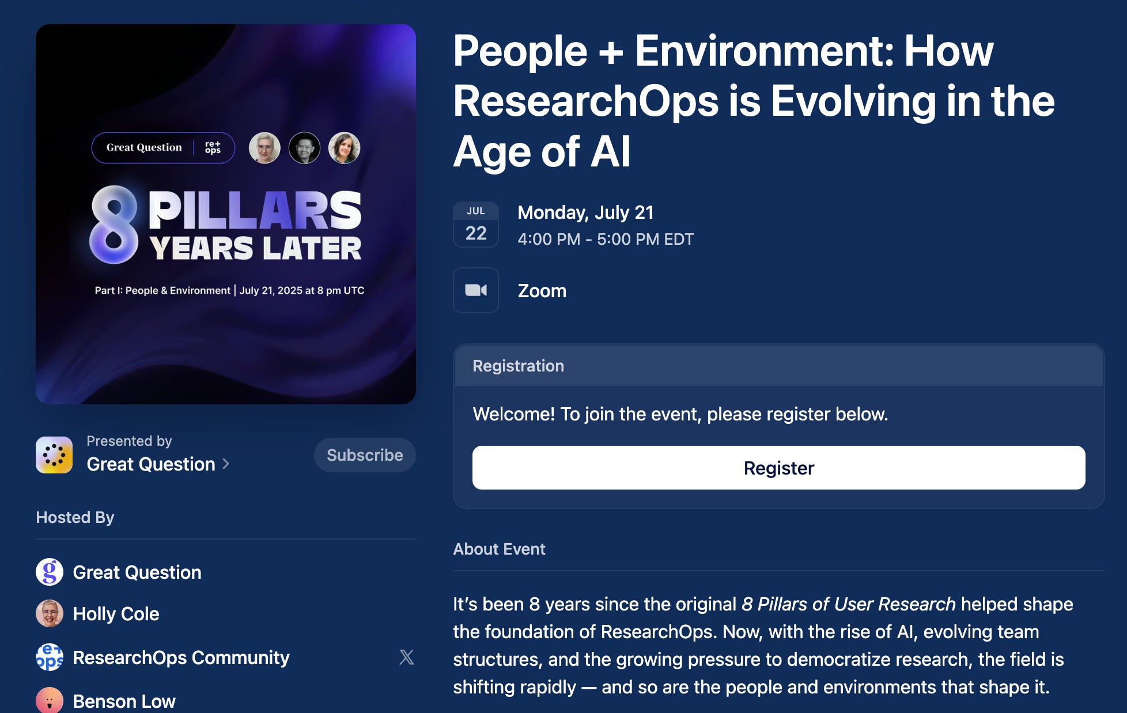Click the ResearchOps Community logo avatar
The image size is (1127, 713).
(50, 657)
